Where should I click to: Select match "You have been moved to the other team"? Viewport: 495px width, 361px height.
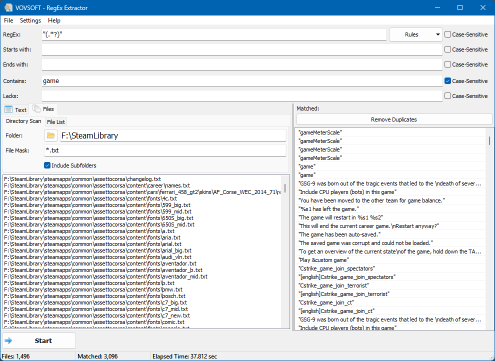pyautogui.click(x=372, y=200)
